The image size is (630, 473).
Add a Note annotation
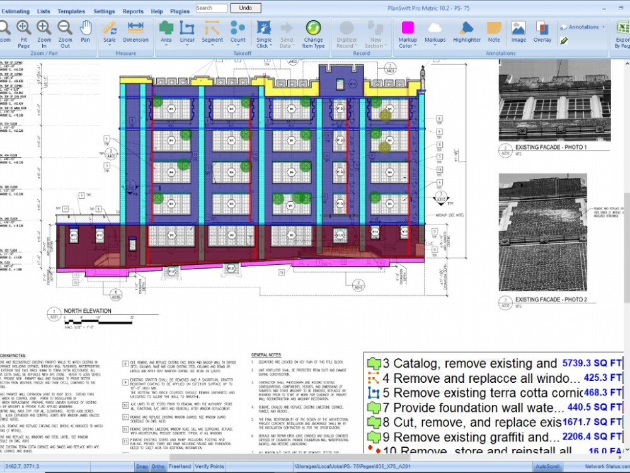pos(494,32)
